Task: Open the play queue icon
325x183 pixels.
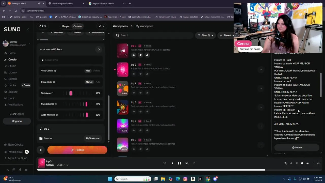Action: 286,163
